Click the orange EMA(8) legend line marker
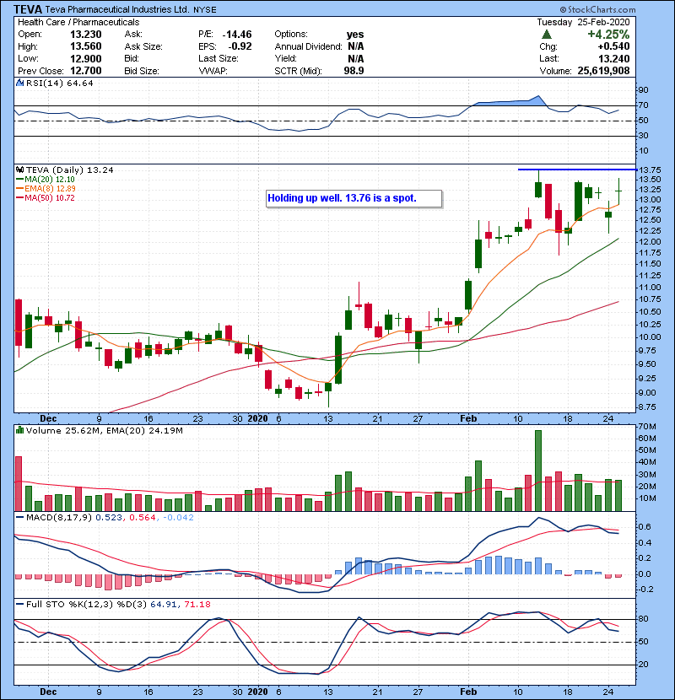Screen dimensions: 675x700 click(x=19, y=189)
